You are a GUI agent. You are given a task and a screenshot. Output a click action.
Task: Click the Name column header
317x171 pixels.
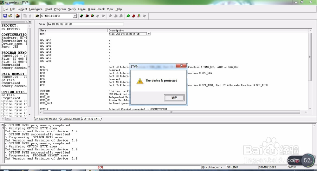(x=73, y=30)
